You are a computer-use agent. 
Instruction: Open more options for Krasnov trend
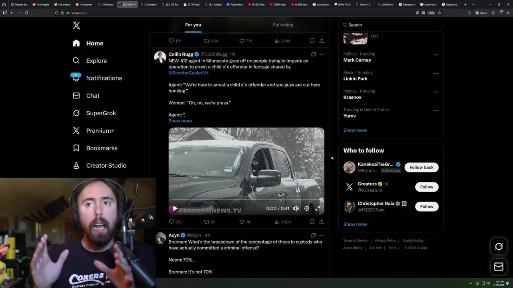coord(436,92)
